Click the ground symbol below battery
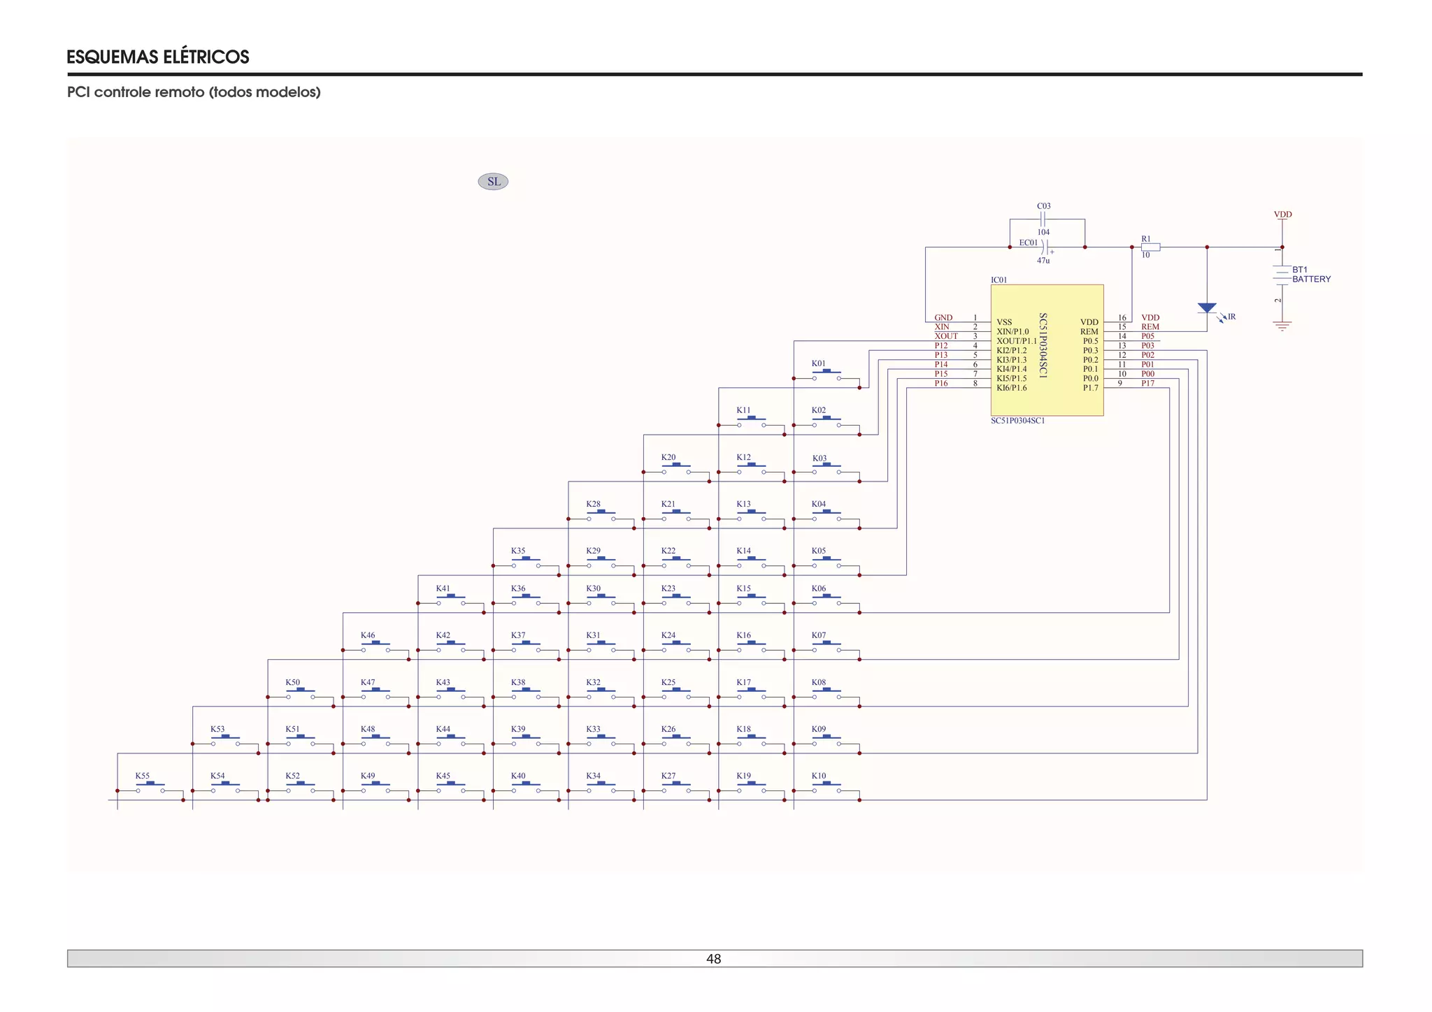1432x1012 pixels. 1282,326
